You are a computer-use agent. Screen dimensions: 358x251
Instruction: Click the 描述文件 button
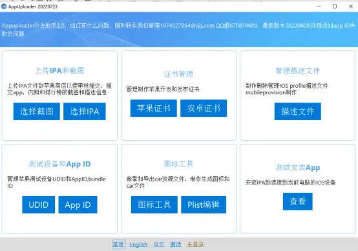(x=298, y=111)
